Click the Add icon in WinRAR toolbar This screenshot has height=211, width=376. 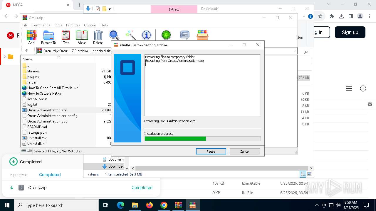pos(31,37)
